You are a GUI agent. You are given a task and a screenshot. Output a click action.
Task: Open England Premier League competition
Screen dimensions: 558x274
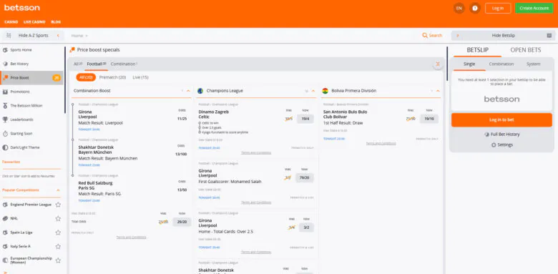[x=31, y=205]
